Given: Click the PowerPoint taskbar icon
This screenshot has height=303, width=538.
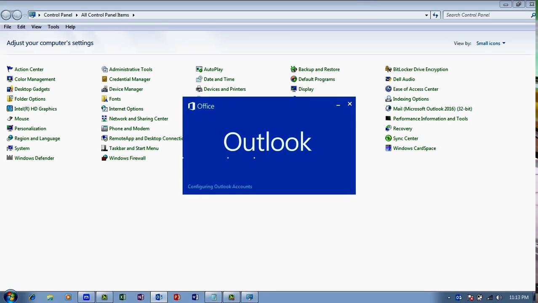Looking at the screenshot, I should [177, 297].
